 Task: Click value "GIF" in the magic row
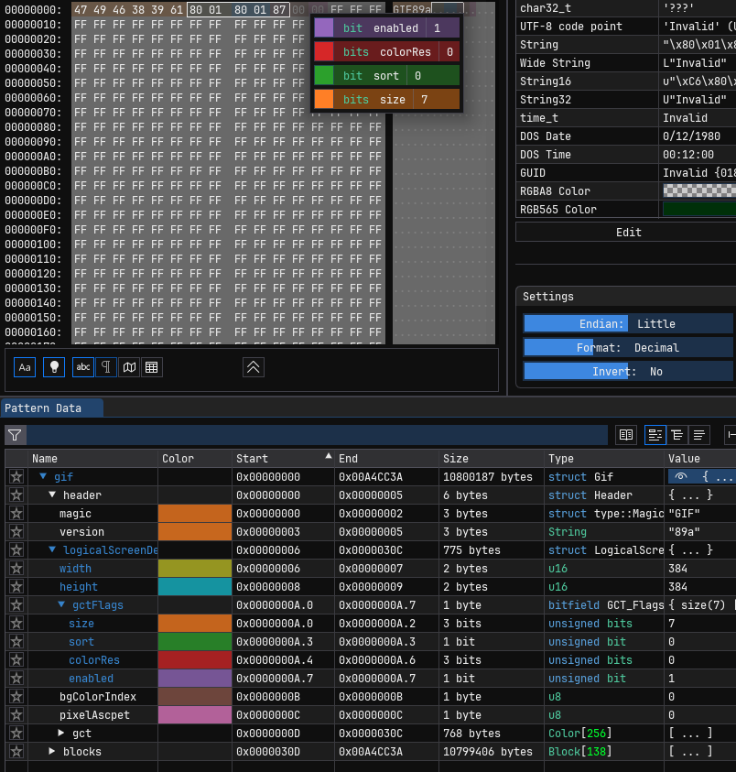click(x=685, y=514)
